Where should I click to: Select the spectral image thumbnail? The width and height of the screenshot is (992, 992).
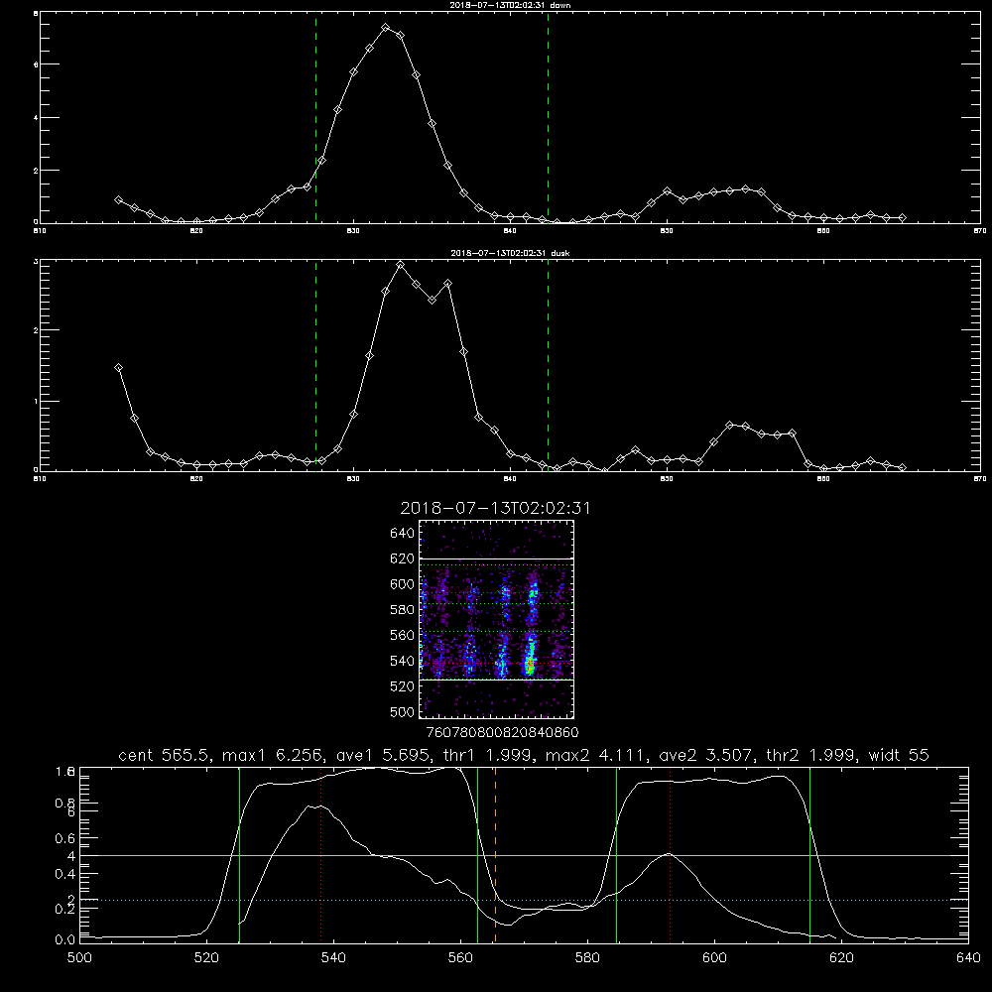coord(497,619)
